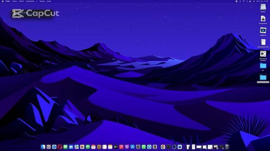Open the Ayuda menu

(49, 1)
